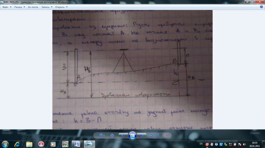Image resolution: width=265 pixels, height=148 pixels.
Task: Open the media player taskbar icon
Action: click(x=53, y=144)
